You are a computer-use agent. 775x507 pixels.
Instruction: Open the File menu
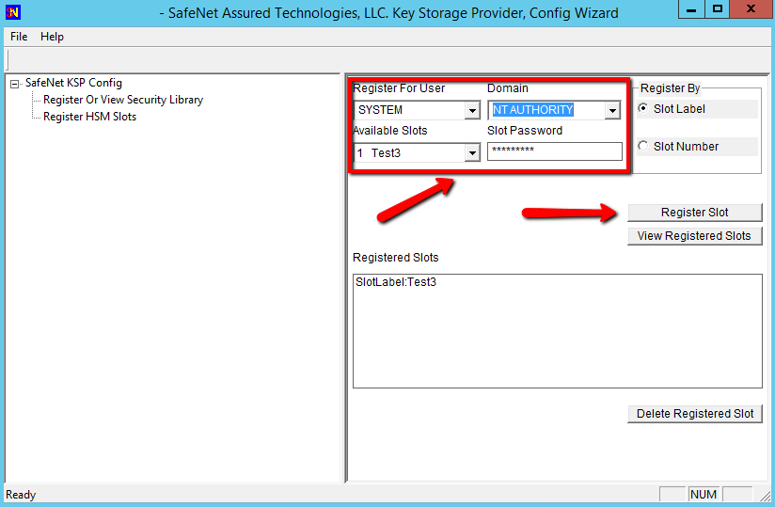[x=19, y=37]
